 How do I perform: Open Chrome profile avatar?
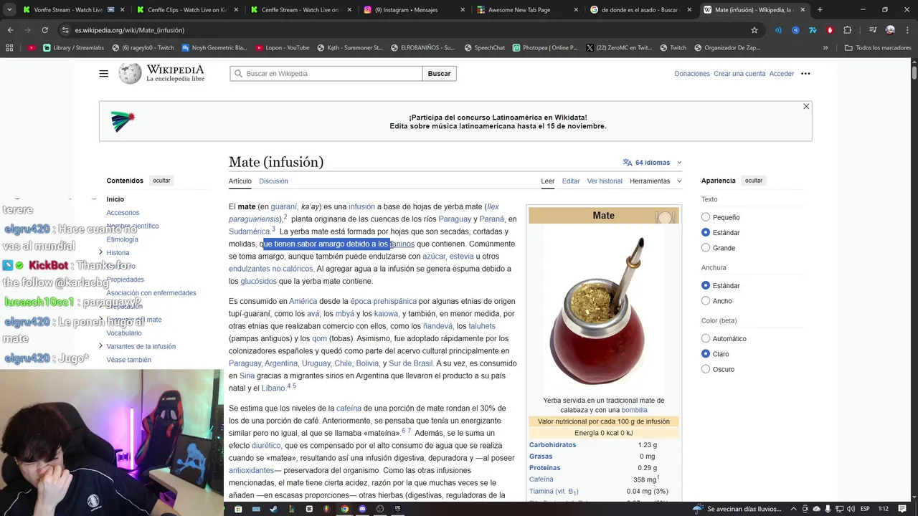[x=890, y=30]
